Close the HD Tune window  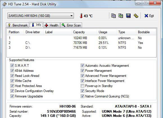tap(155, 3)
